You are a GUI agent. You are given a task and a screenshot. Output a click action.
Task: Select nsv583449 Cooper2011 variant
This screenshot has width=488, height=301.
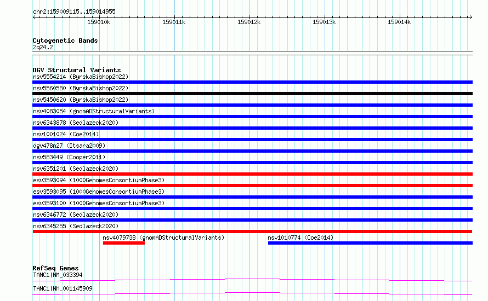pos(69,157)
